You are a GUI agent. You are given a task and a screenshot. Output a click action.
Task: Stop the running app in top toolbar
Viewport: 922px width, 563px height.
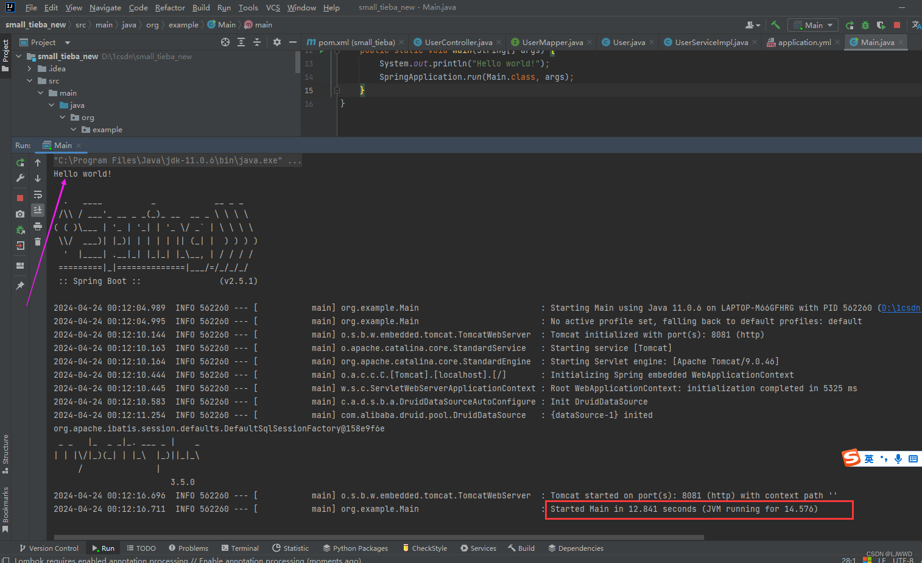coord(896,25)
